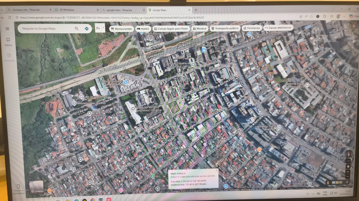The height and width of the screenshot is (201, 359).
Task: Filter the map by Farmácias
Action: click(251, 28)
